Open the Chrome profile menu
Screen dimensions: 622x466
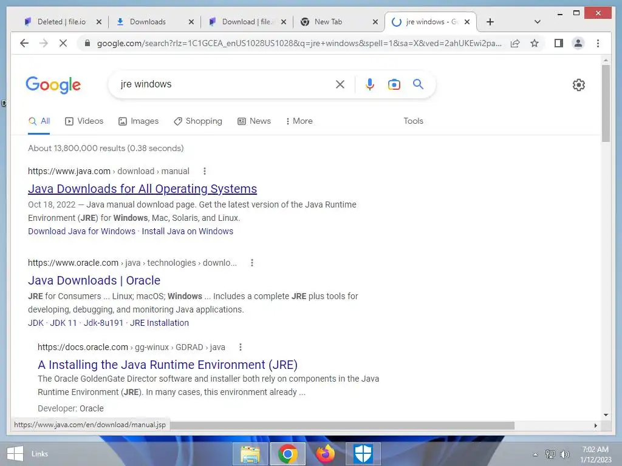pyautogui.click(x=578, y=43)
